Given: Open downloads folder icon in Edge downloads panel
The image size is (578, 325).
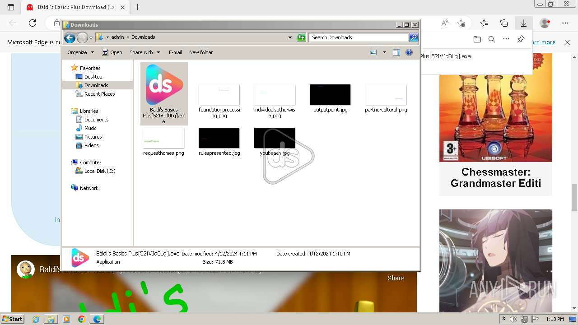Looking at the screenshot, I should click(477, 39).
